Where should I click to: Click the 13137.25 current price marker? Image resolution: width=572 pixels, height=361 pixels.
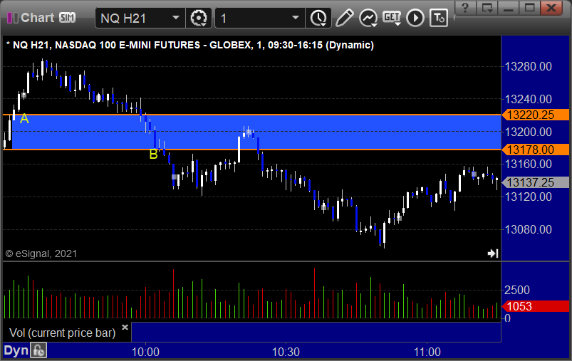[x=536, y=182]
